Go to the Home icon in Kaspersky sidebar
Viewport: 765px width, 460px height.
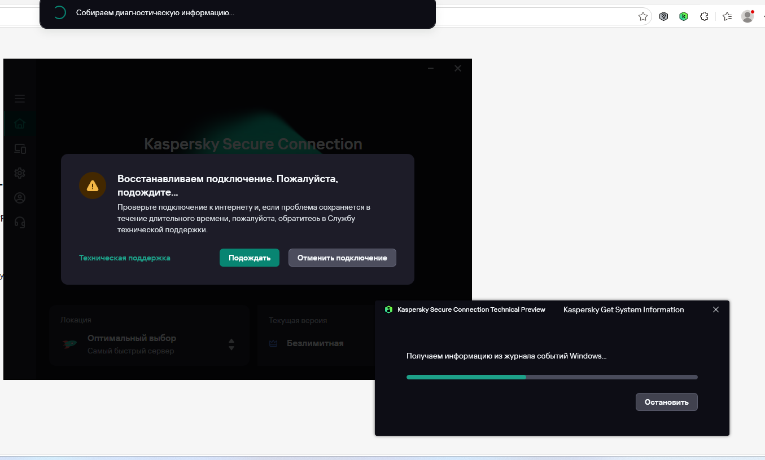click(x=20, y=124)
